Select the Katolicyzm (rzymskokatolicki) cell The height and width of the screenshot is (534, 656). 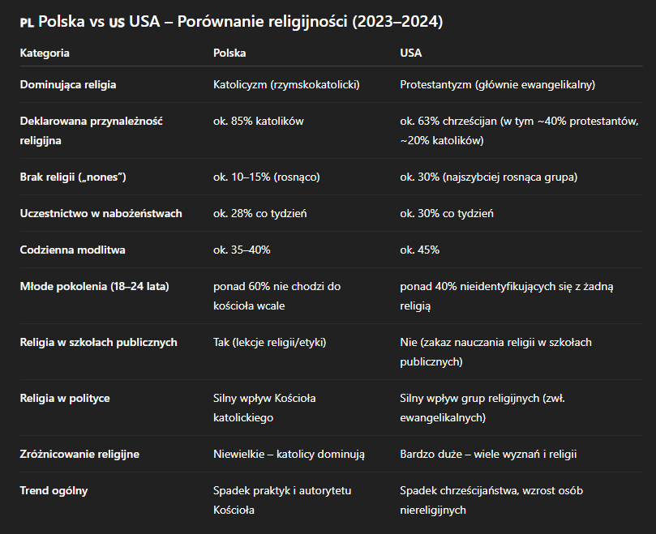(x=286, y=84)
